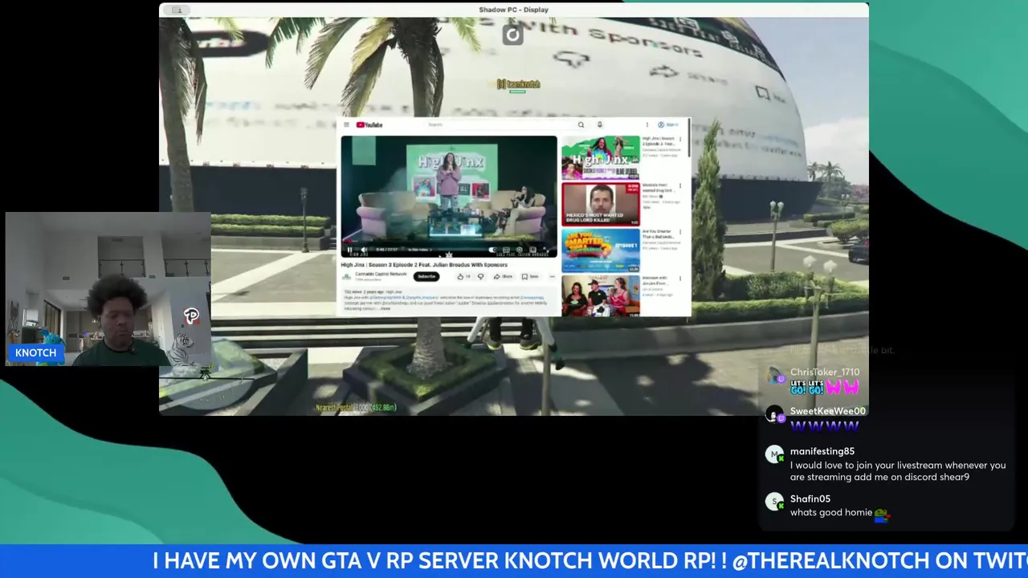Open options menu for High Jinx recommendation
Image resolution: width=1028 pixels, height=578 pixels.
(680, 140)
